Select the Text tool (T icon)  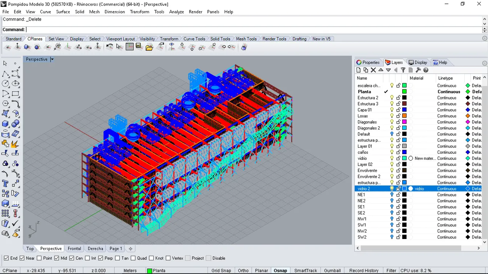(5, 184)
